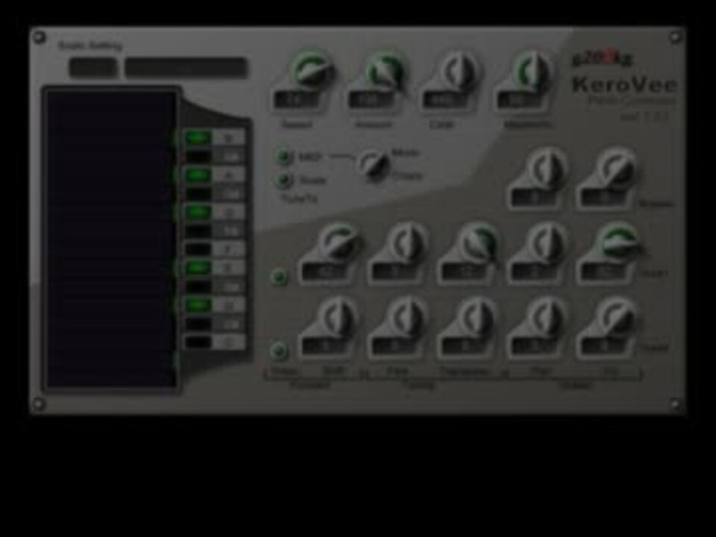This screenshot has height=537, width=716.
Task: Click the Amount knob
Action: [x=386, y=72]
